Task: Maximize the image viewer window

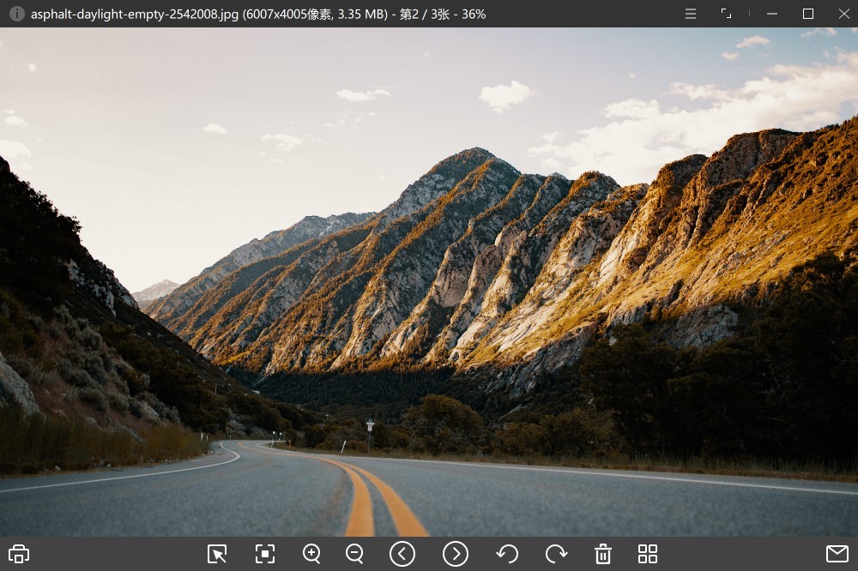Action: tap(808, 14)
